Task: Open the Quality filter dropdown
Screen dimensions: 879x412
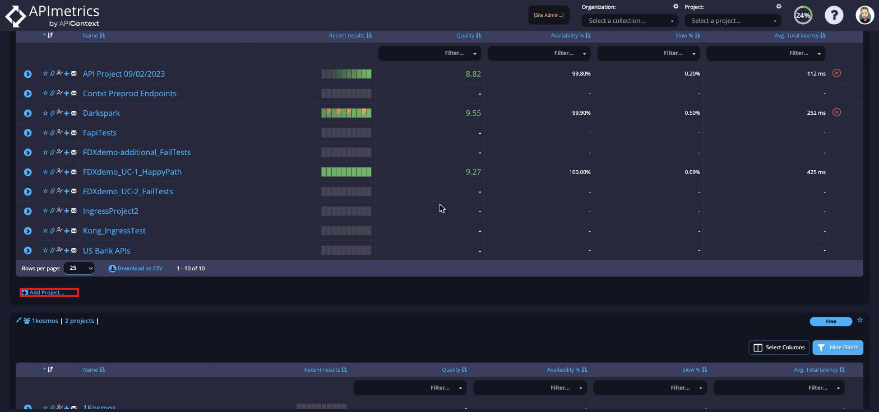Action: (429, 53)
